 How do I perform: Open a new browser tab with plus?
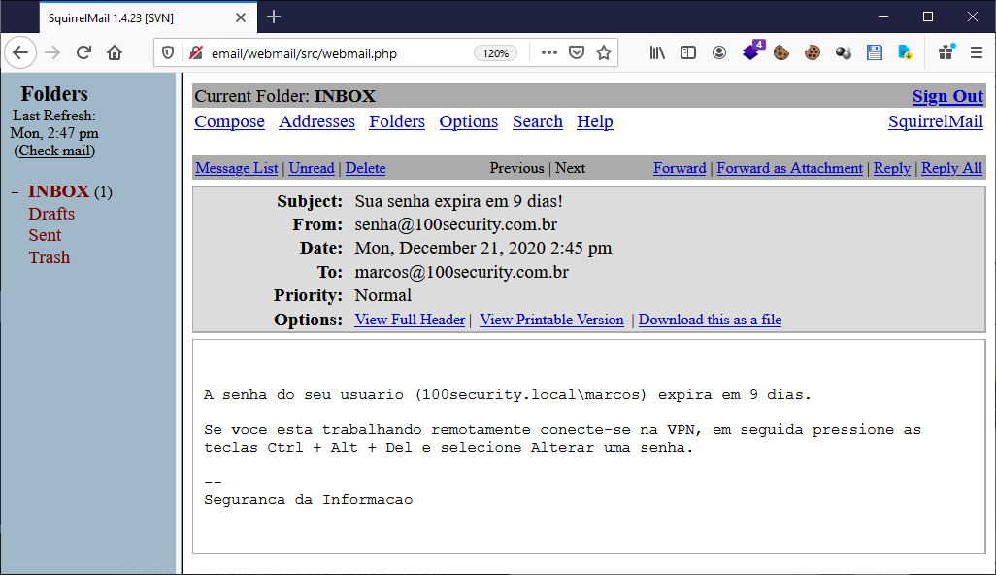pyautogui.click(x=274, y=17)
